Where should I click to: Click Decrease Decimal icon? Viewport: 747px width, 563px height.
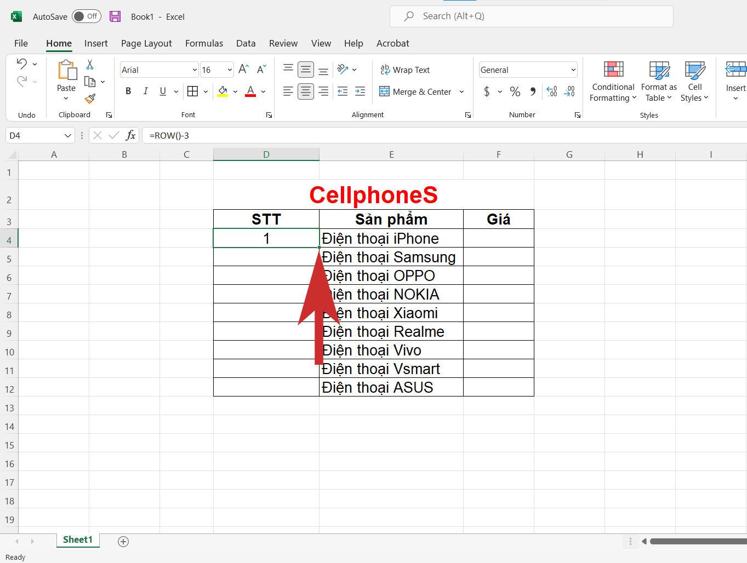pos(569,91)
